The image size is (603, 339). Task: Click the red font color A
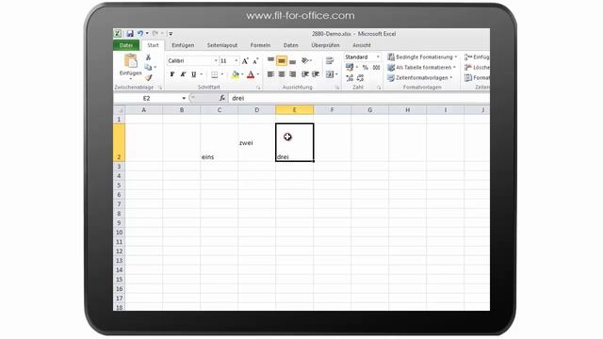pyautogui.click(x=251, y=74)
